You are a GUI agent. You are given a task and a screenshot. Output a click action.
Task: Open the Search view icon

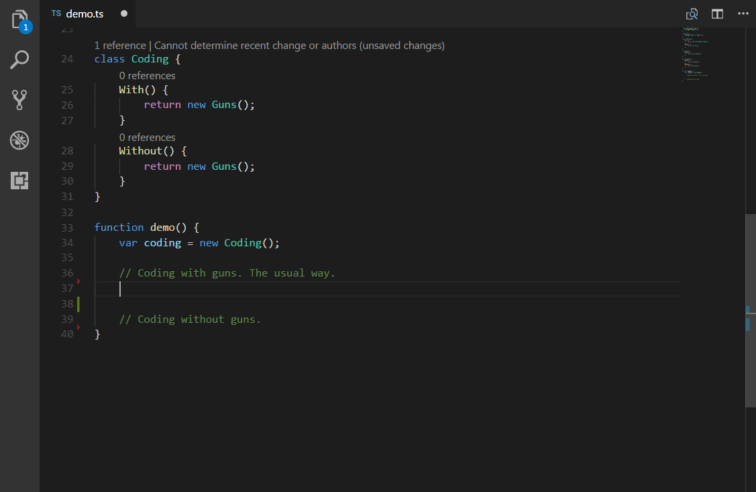(19, 60)
